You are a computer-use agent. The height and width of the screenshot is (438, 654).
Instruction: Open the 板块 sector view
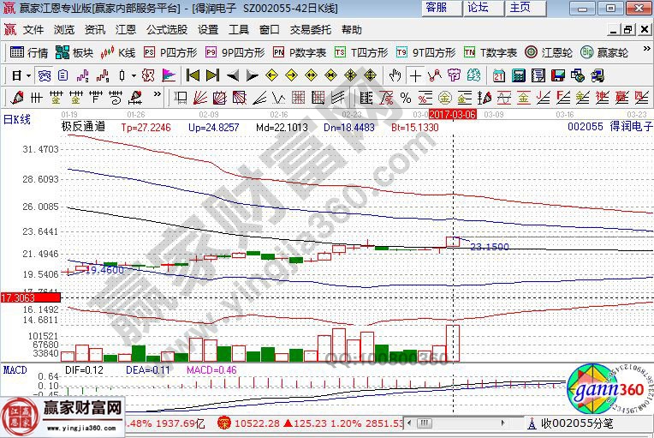click(74, 52)
